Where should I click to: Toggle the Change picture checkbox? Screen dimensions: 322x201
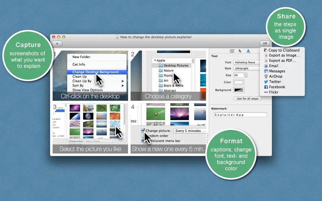pyautogui.click(x=143, y=131)
